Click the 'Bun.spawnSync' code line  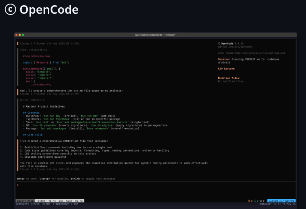tap(42, 69)
